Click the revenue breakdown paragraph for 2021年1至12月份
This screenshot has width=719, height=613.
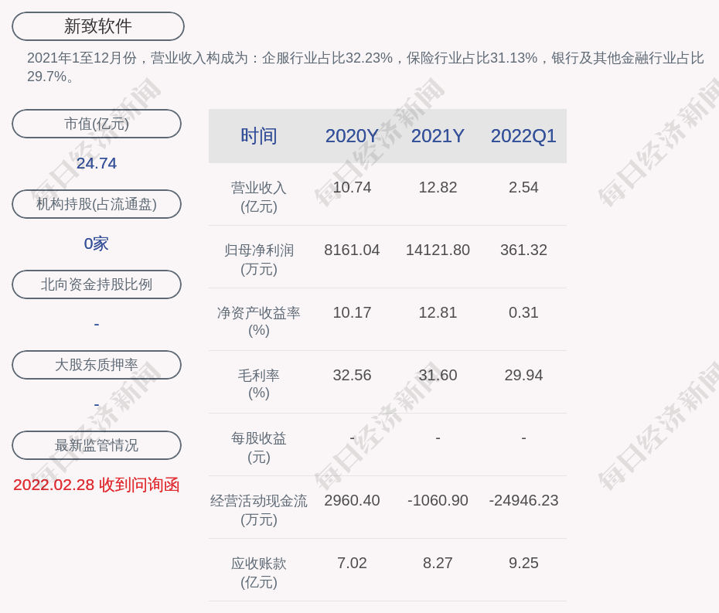coord(366,67)
